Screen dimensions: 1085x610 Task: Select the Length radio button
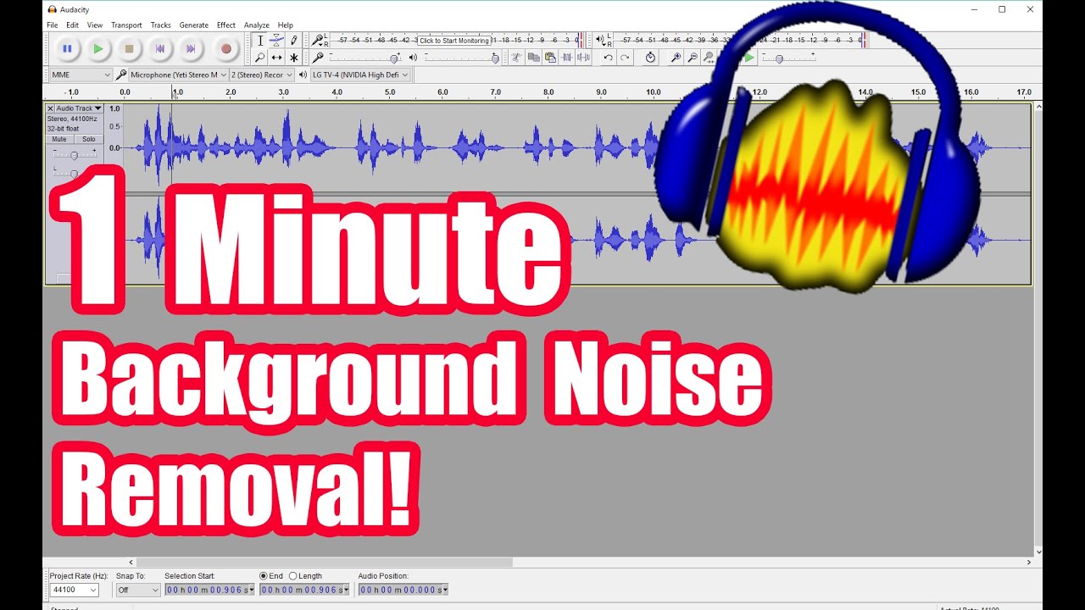[x=293, y=576]
